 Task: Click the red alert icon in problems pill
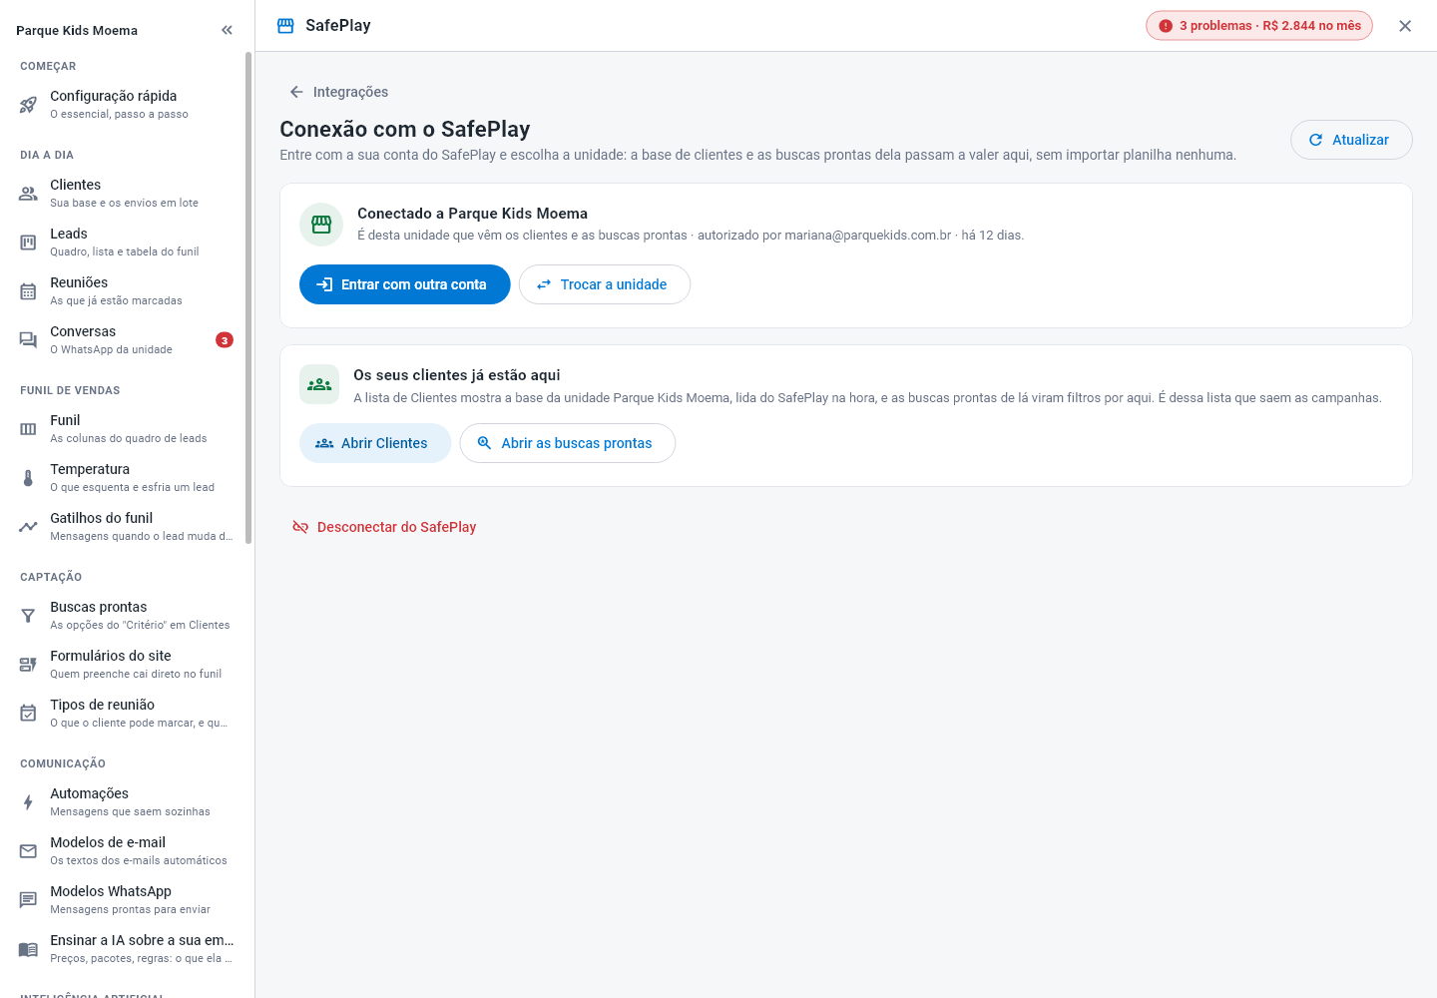[1166, 26]
